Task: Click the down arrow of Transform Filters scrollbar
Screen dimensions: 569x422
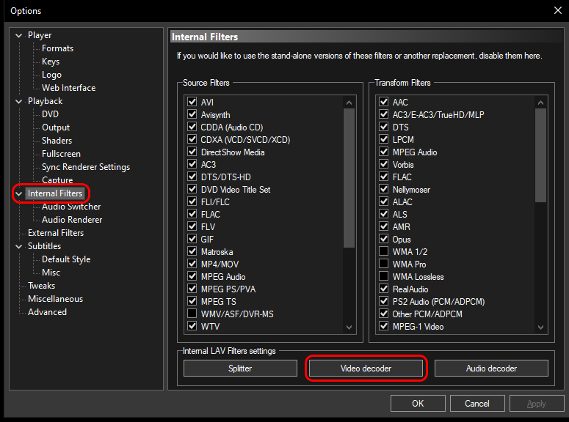Action: pos(540,327)
